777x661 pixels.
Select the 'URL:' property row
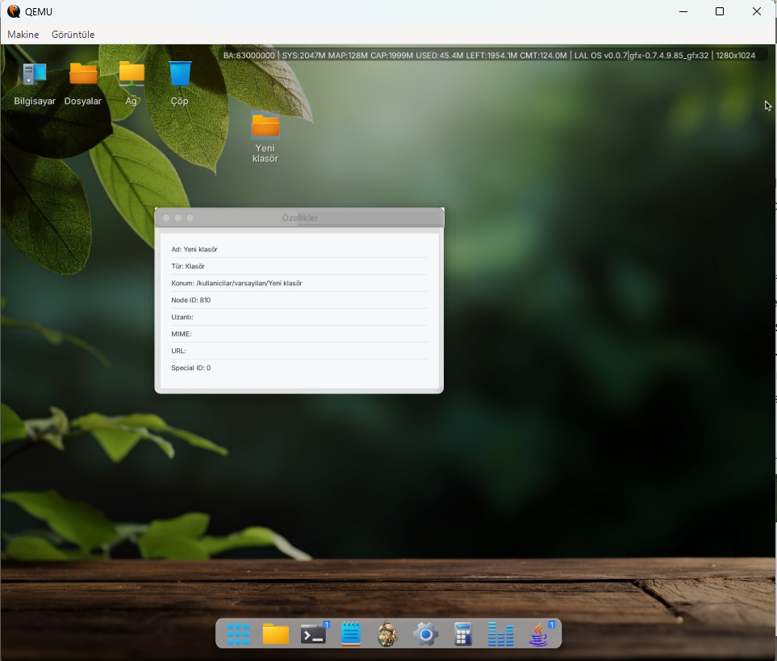[x=299, y=351]
